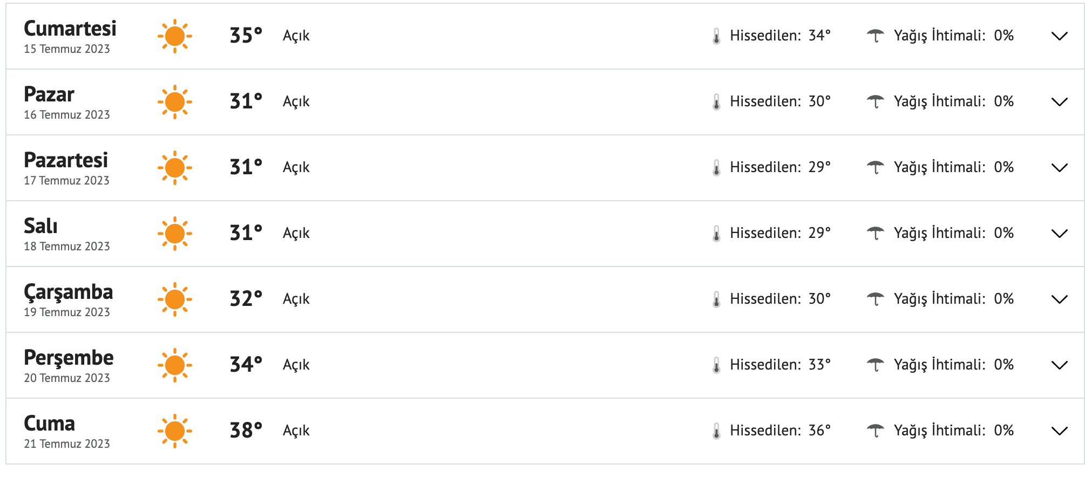Click the sun icon for Cumartesi

coord(174,36)
